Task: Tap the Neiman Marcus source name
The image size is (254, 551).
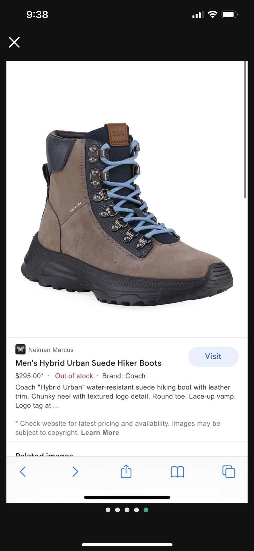Action: (51, 350)
